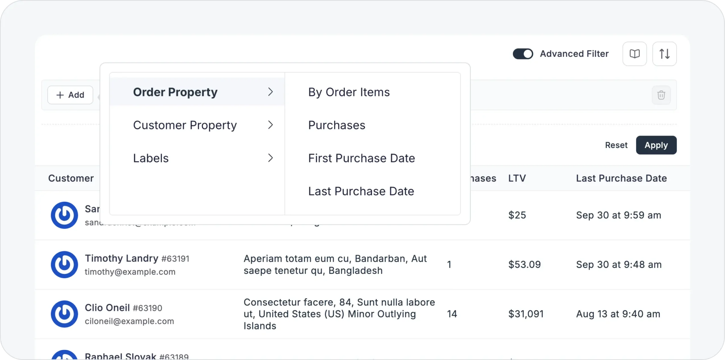Select By Order Items option
The height and width of the screenshot is (360, 725).
(x=349, y=92)
